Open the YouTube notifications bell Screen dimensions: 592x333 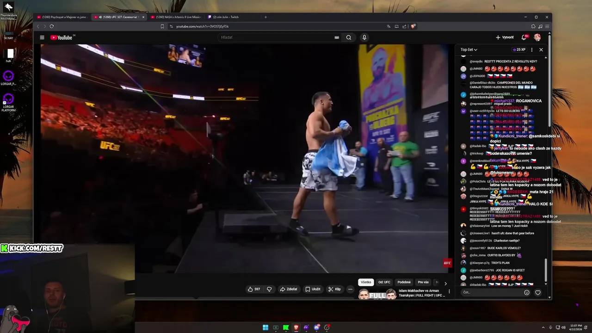[x=524, y=37]
